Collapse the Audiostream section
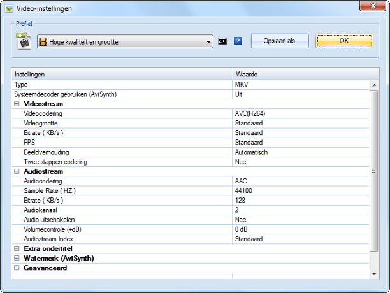The width and height of the screenshot is (390, 293). (17, 171)
